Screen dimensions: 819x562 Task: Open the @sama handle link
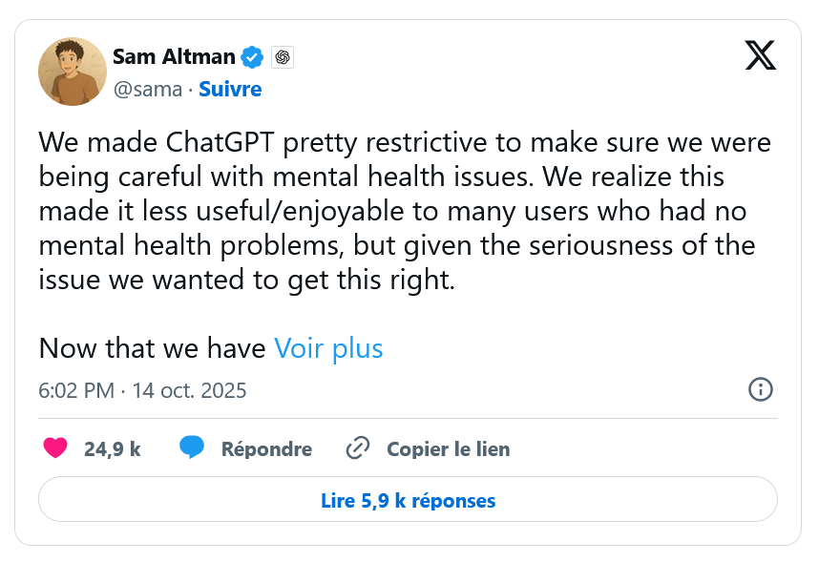146,90
